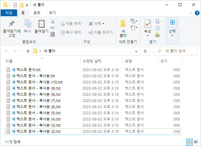201x146 pixels.
Task: Select file 새 텍스트 문서 - 복사본 (6).txt
Action: point(93,107)
